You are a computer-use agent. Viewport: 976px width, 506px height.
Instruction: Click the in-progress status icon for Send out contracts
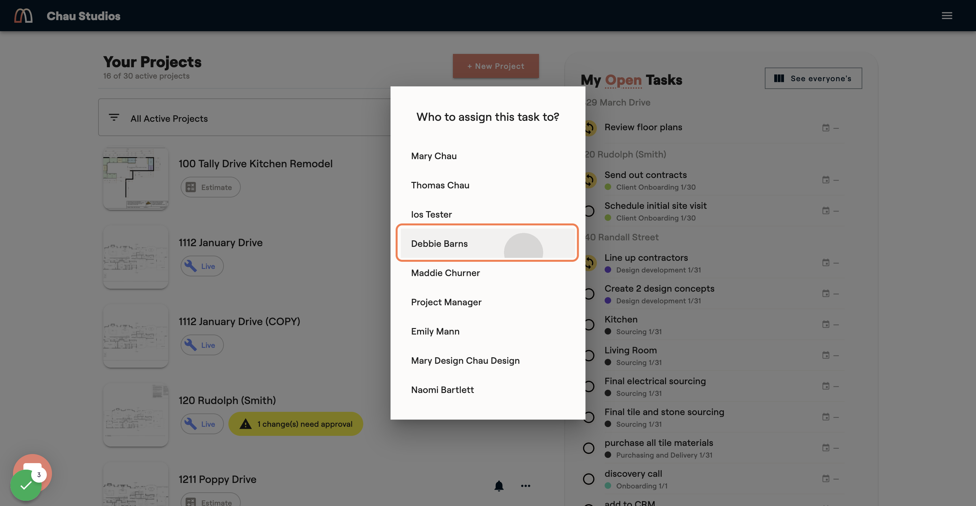coord(591,180)
